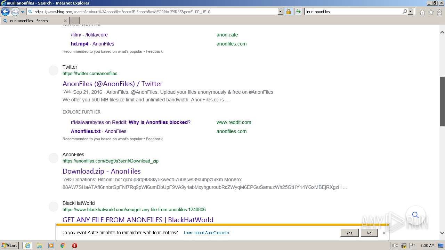Open the GET ANY FILE FROM ANONFILES result

tap(138, 220)
